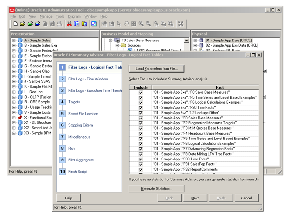Click the cube icon beside A - Sample Sales
This screenshot has height=219, width=292.
coord(20,40)
